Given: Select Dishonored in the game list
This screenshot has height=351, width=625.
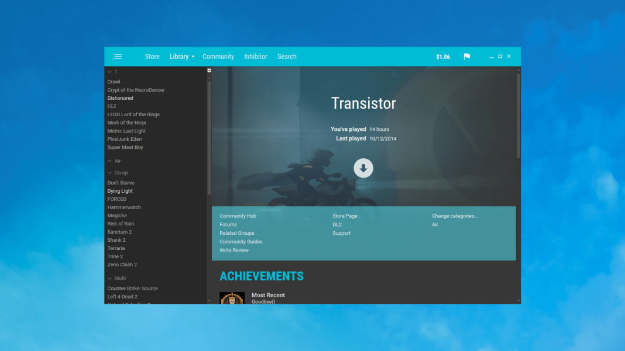Looking at the screenshot, I should 120,98.
